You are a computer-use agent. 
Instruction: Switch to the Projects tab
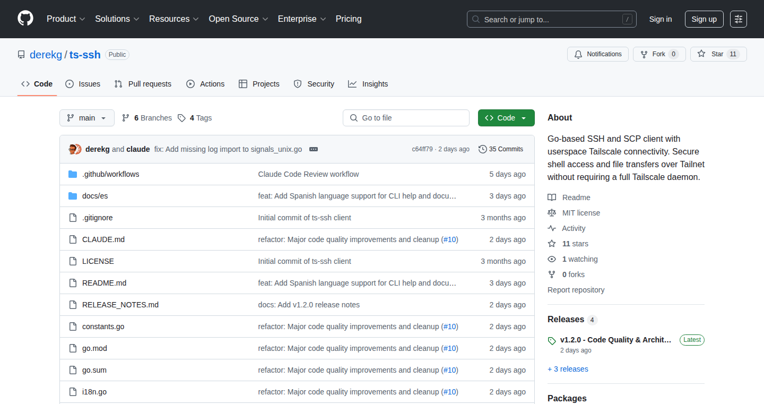point(259,84)
